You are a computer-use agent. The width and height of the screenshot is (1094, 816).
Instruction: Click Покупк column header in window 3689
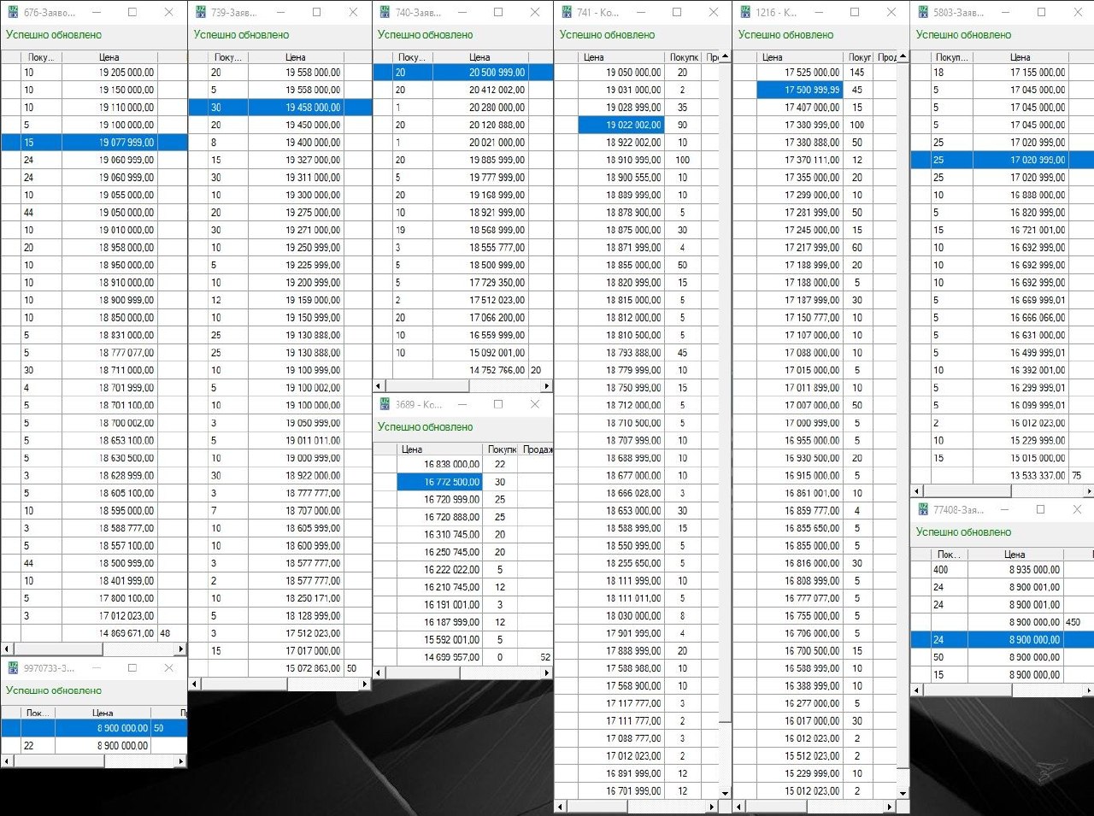point(501,449)
